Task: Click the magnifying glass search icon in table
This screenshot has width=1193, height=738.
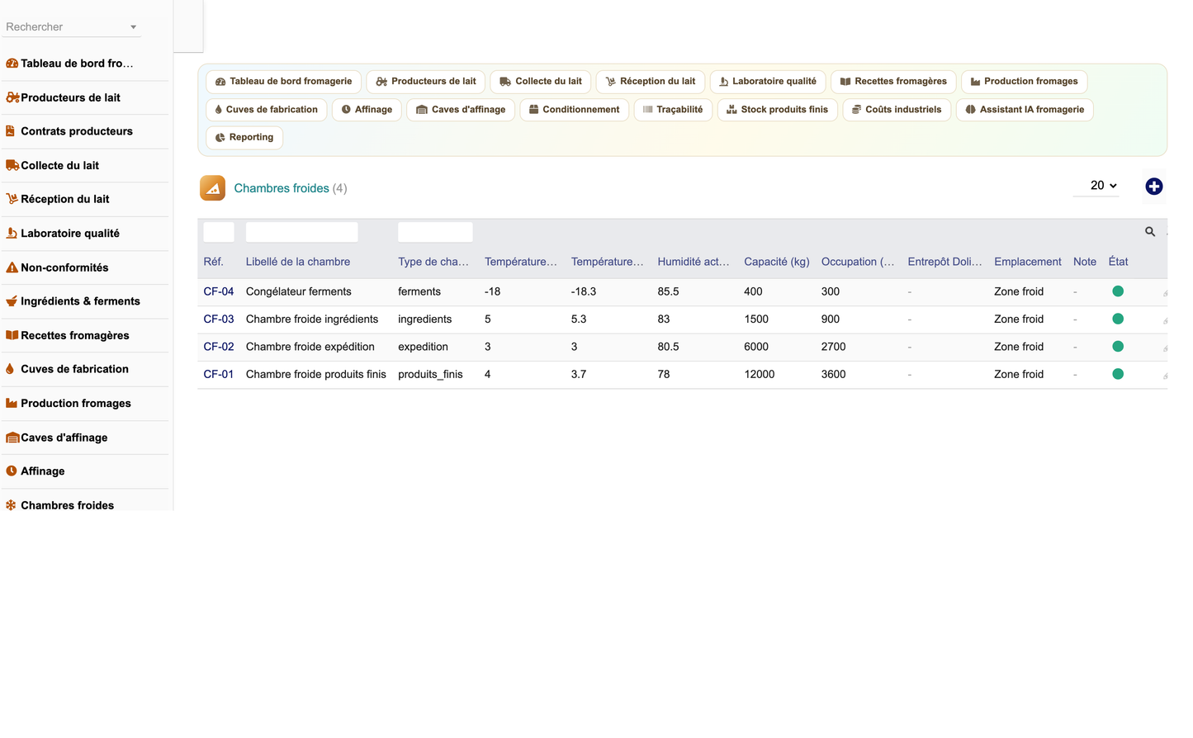Action: click(1149, 232)
